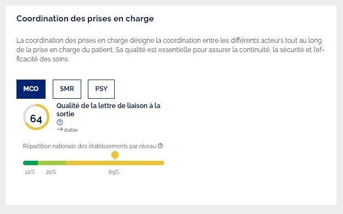Select the MCO tab
This screenshot has height=214, width=343.
pos(31,89)
